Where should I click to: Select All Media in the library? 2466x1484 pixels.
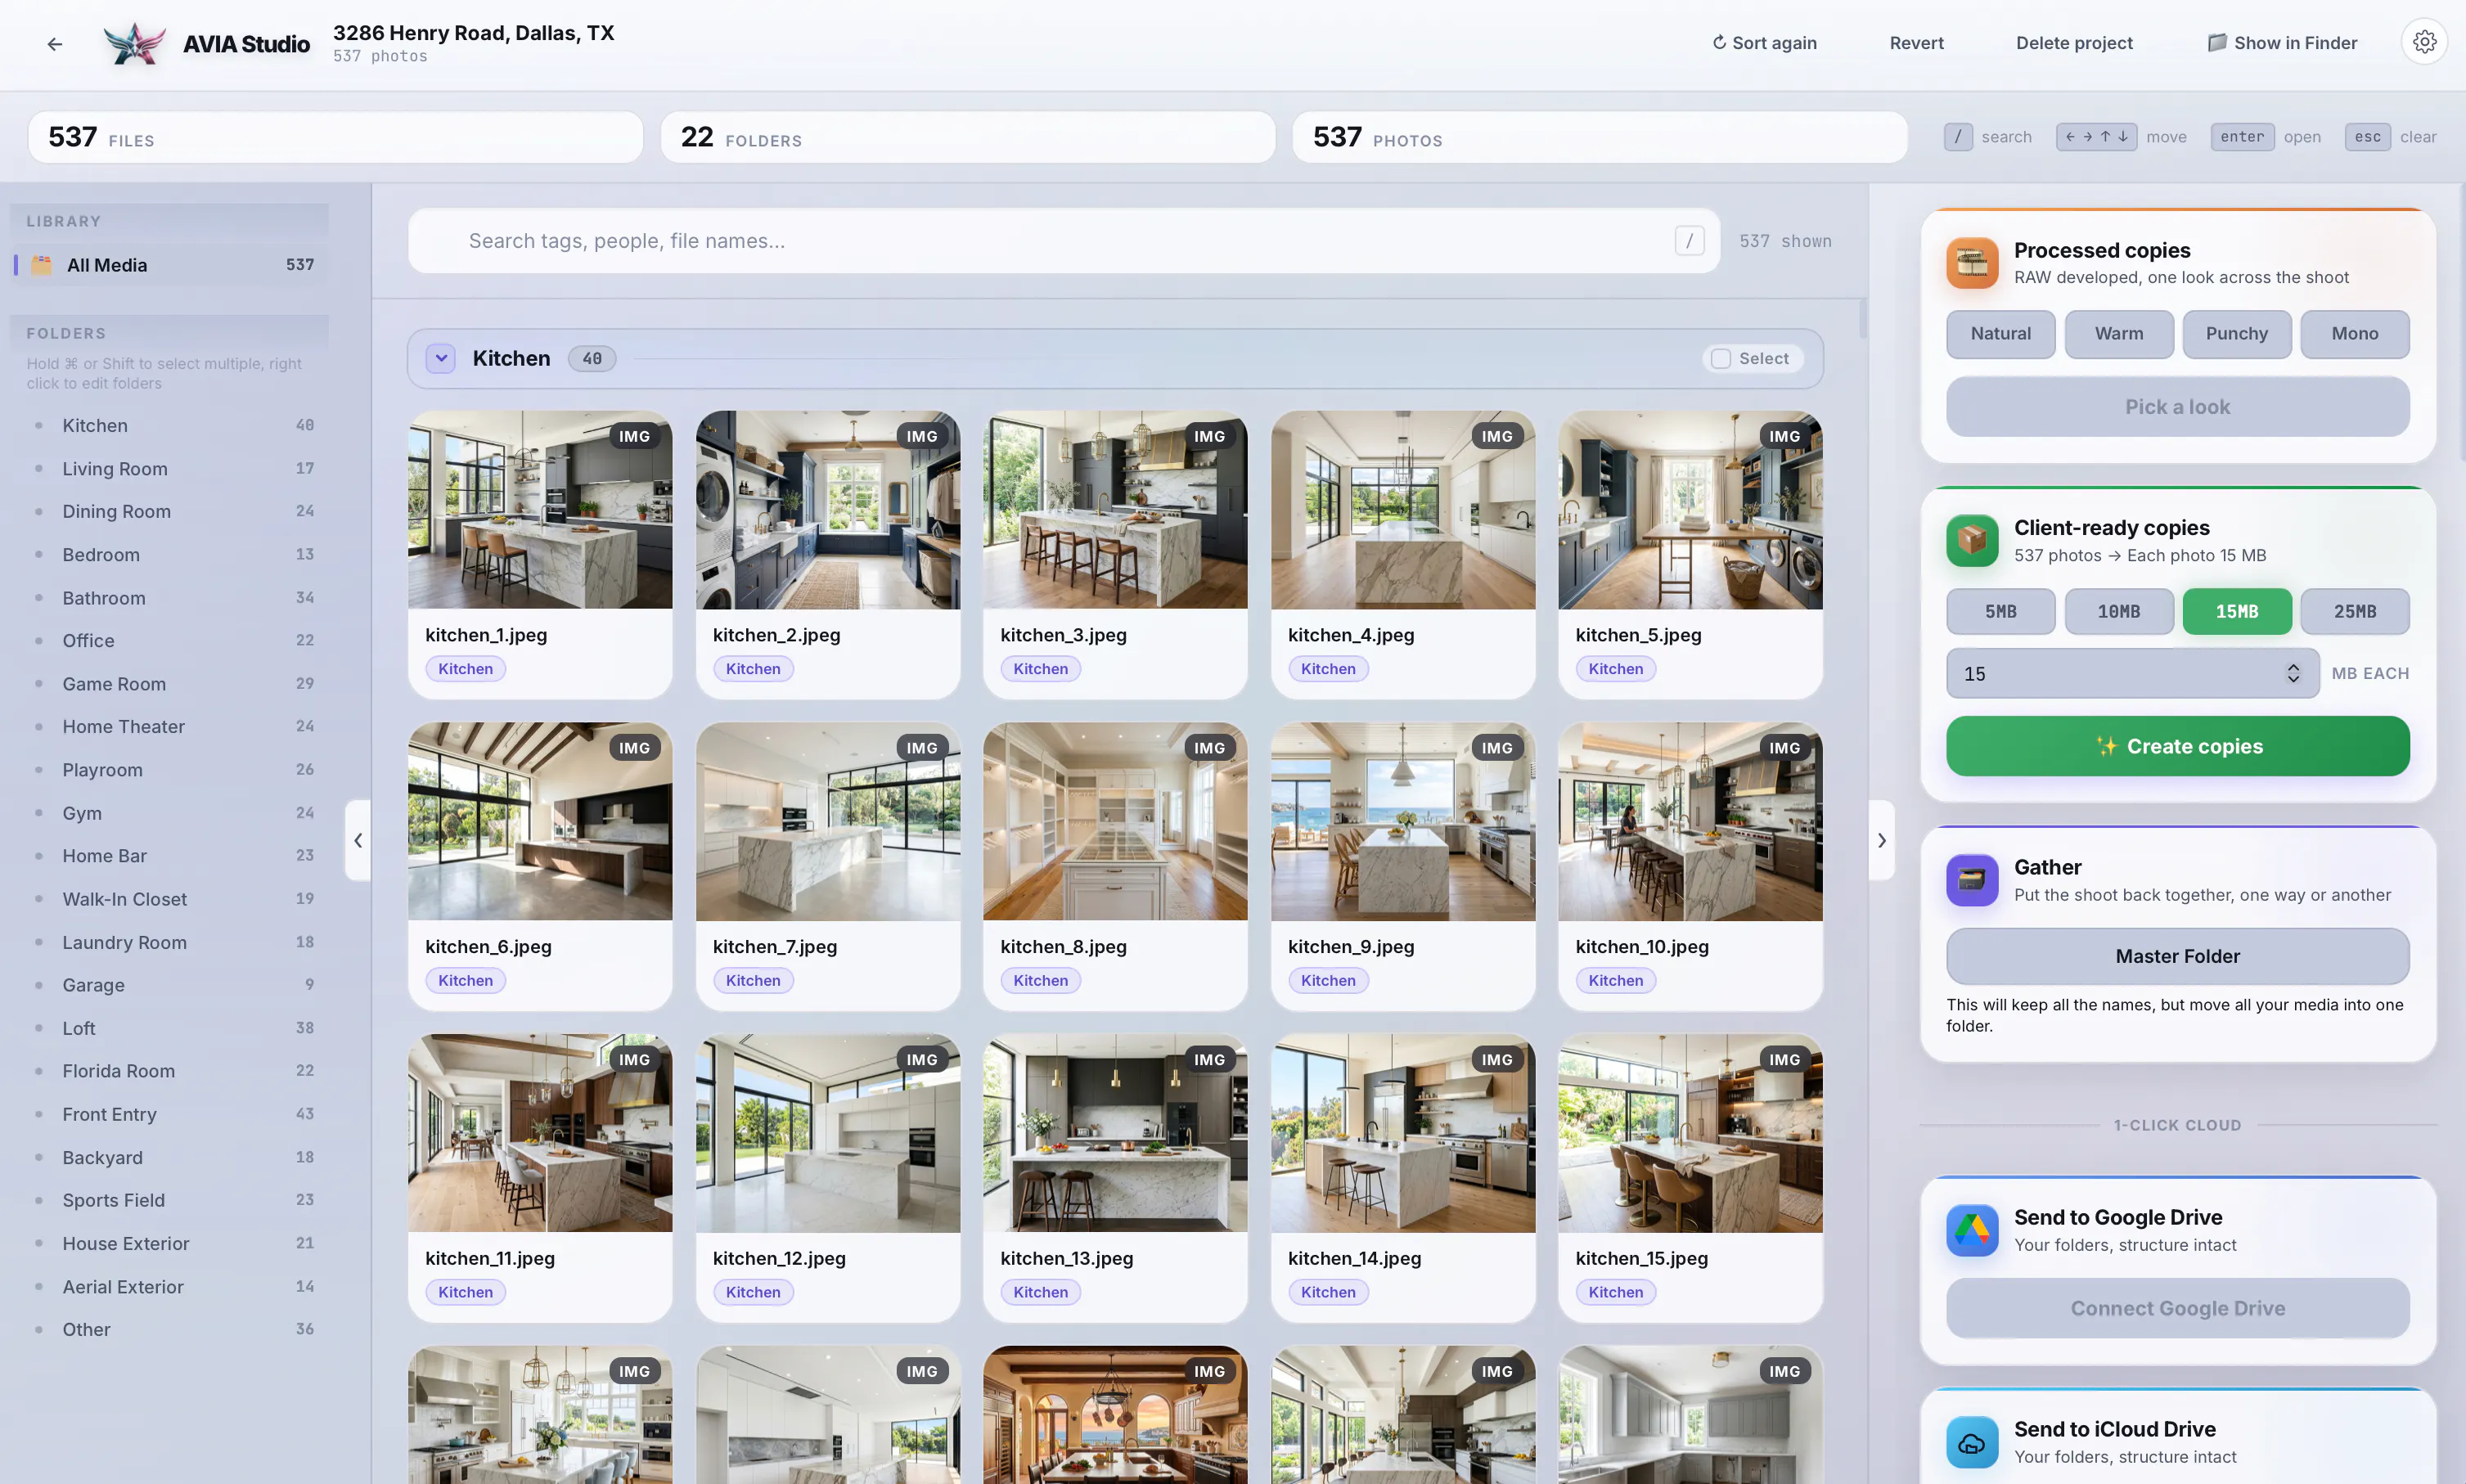pyautogui.click(x=171, y=265)
